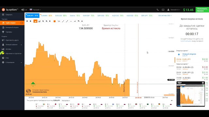209x117 pixels.
Task: Switch to the Золото 75% tab
Action: click(75, 16)
